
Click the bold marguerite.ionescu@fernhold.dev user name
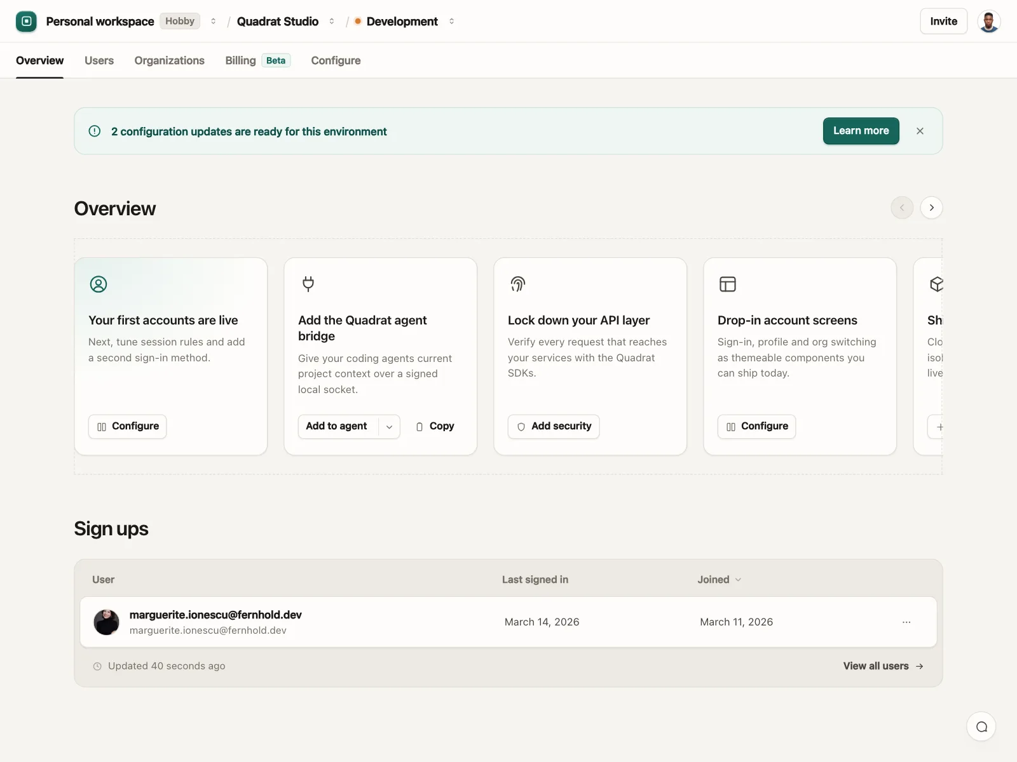[x=215, y=615]
